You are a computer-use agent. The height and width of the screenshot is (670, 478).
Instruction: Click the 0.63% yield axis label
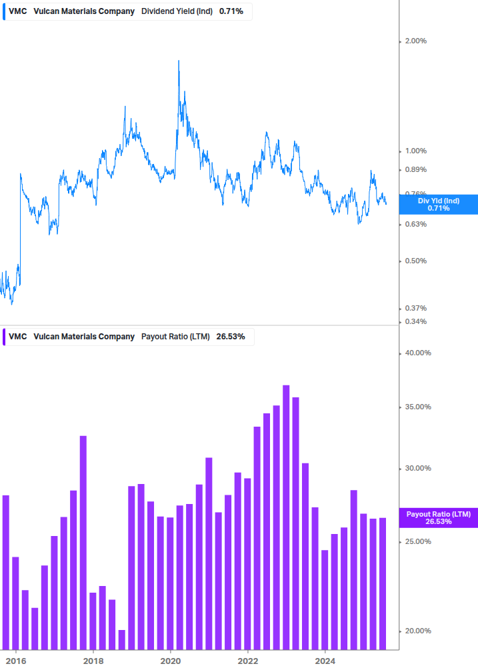click(415, 224)
